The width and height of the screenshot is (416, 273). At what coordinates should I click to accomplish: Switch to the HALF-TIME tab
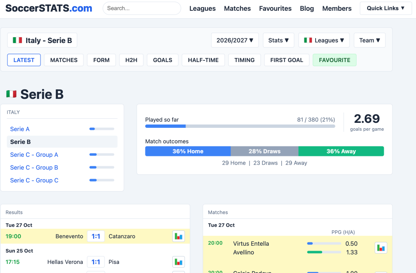pyautogui.click(x=203, y=60)
